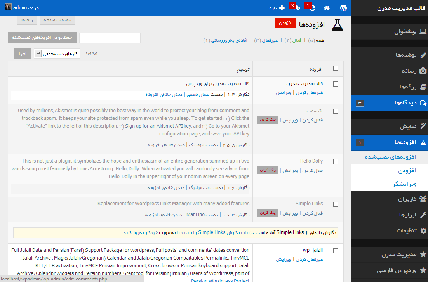The image size is (428, 282).
Task: Click red افزودن add plugin button
Action: [285, 23]
